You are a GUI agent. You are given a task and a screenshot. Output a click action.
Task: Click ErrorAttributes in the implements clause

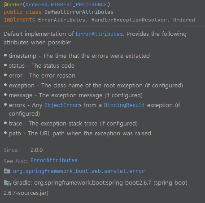(x=61, y=20)
